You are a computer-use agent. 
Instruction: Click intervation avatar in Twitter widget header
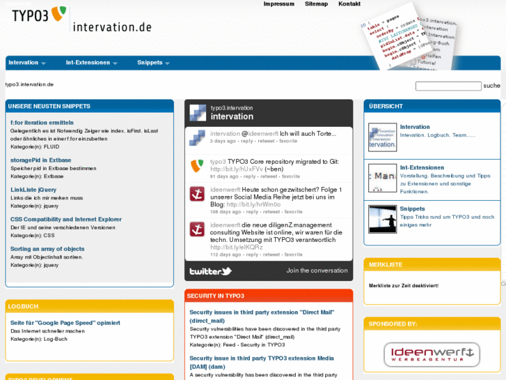[x=198, y=112]
